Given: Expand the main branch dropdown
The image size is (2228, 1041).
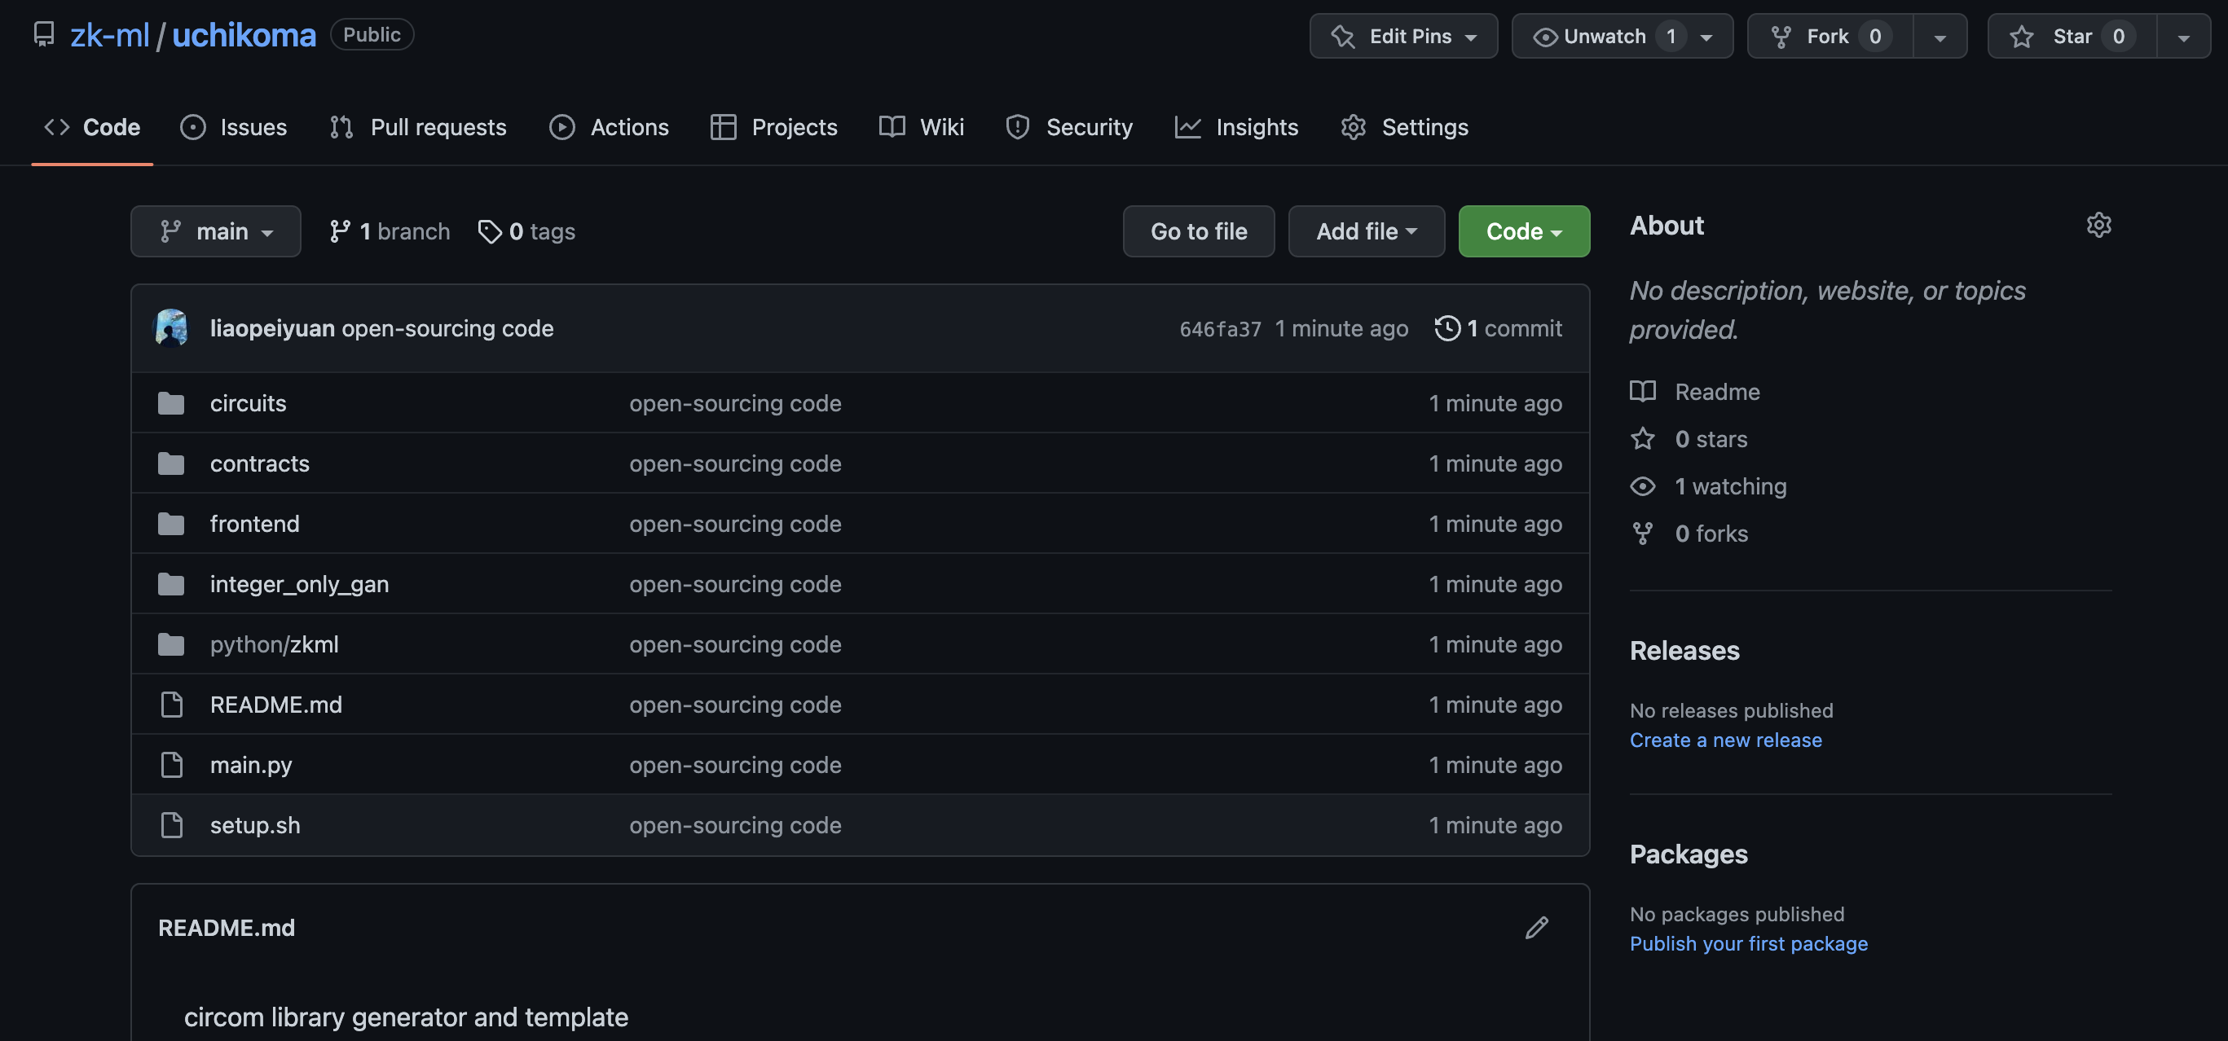Looking at the screenshot, I should (x=215, y=231).
